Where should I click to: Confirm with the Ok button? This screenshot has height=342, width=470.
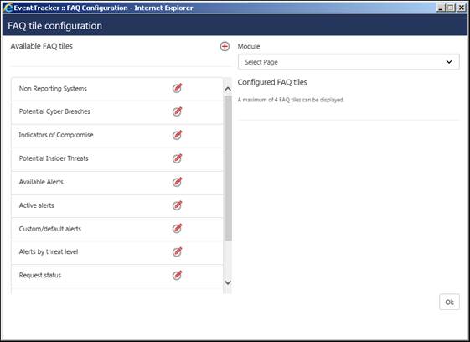coord(449,302)
